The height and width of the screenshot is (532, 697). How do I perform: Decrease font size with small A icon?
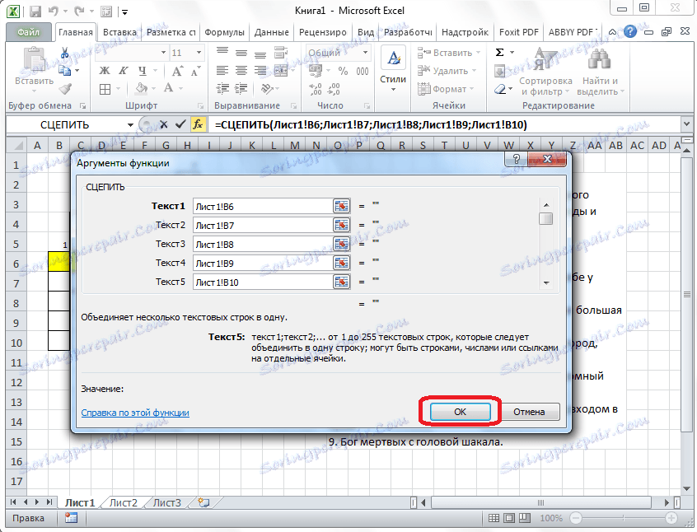[195, 71]
